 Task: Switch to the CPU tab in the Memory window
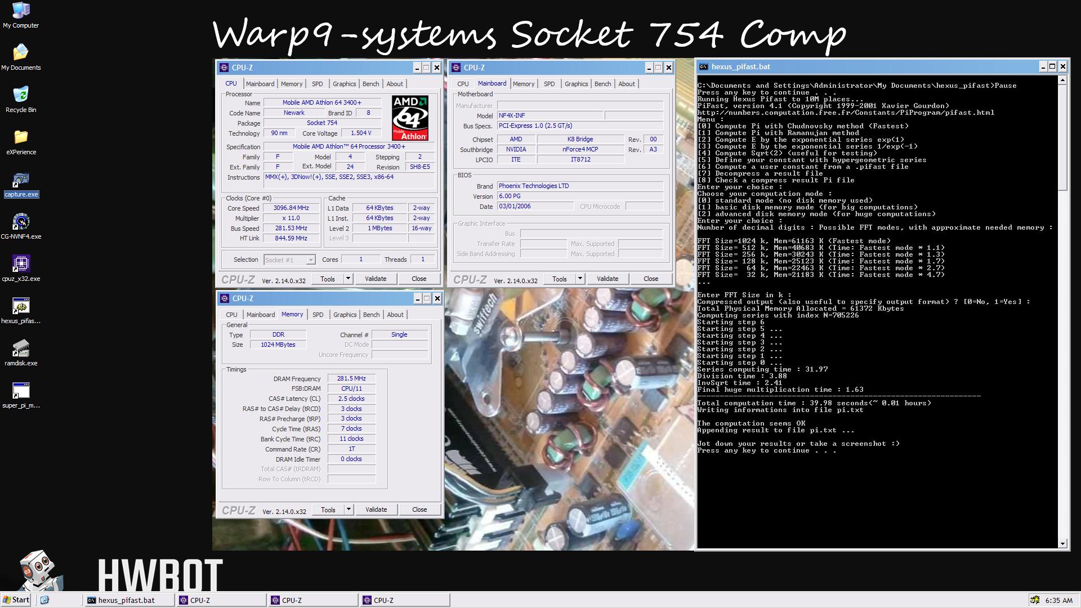coord(231,315)
